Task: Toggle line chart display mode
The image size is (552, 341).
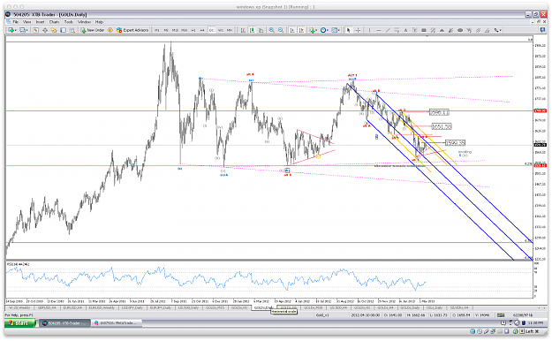Action: click(x=261, y=30)
